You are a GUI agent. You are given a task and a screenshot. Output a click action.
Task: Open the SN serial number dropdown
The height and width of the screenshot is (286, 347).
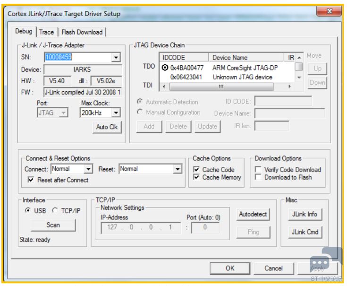coord(116,57)
